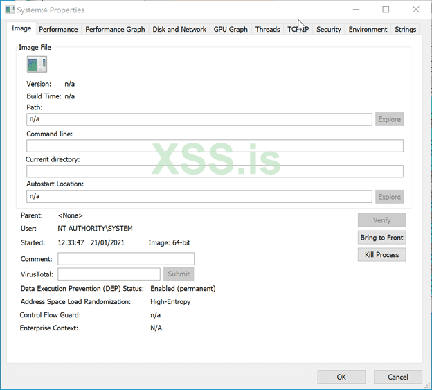Click the Explore button beside the Path field
This screenshot has width=432, height=390.
pyautogui.click(x=389, y=119)
